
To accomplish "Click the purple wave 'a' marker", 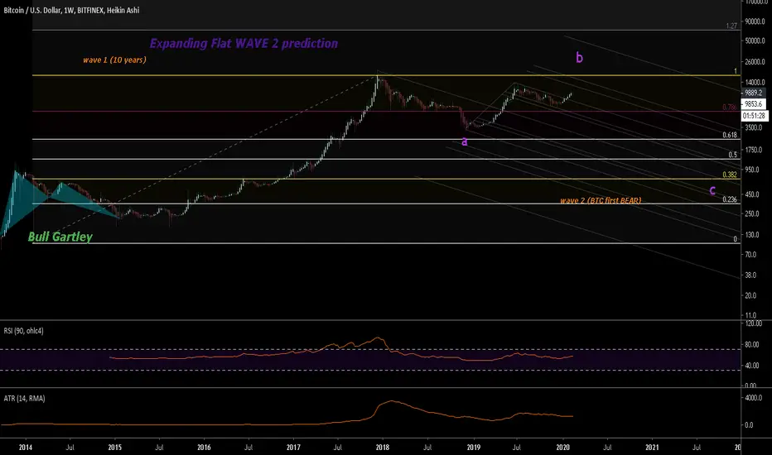I will click(x=464, y=141).
